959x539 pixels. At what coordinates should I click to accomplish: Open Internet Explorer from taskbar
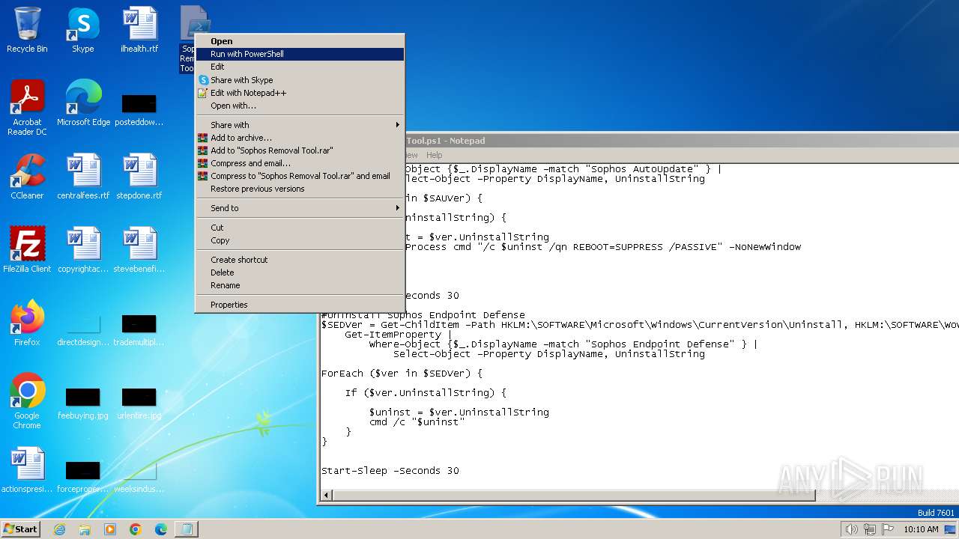[59, 529]
